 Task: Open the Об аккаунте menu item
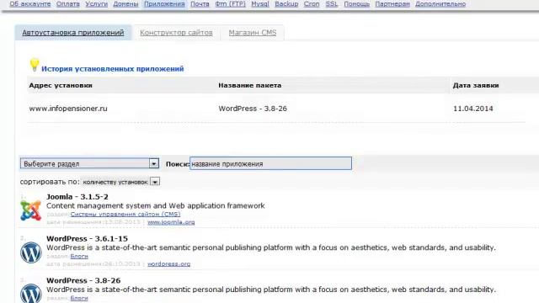coord(30,4)
